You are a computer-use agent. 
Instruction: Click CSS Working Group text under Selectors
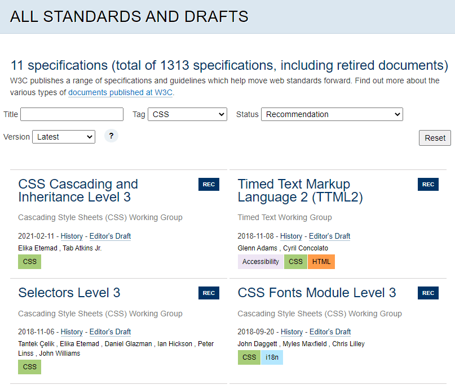pos(100,314)
